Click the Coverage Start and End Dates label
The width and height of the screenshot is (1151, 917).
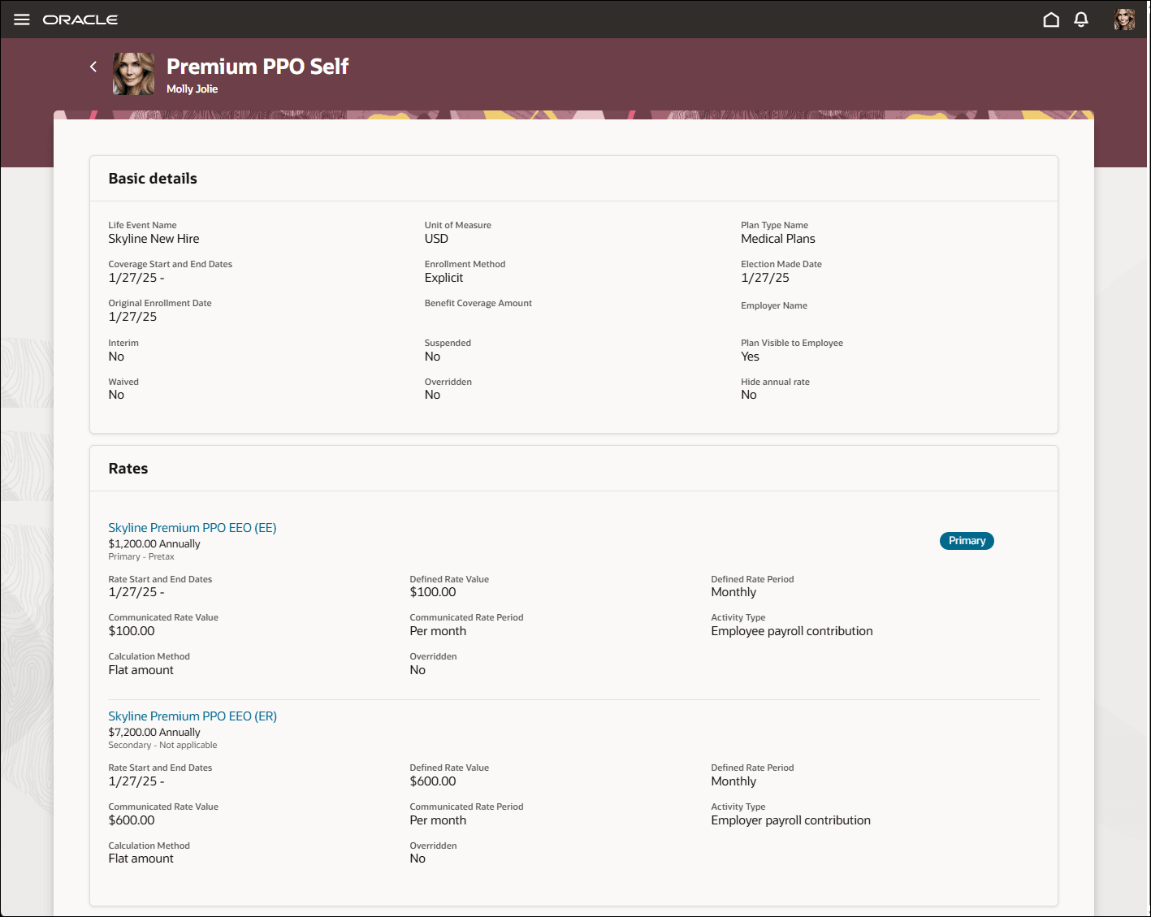tap(171, 264)
